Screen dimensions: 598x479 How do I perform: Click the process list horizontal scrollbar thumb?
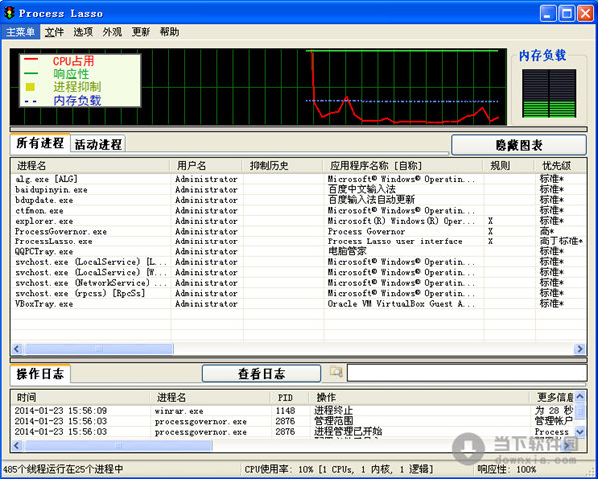click(99, 348)
